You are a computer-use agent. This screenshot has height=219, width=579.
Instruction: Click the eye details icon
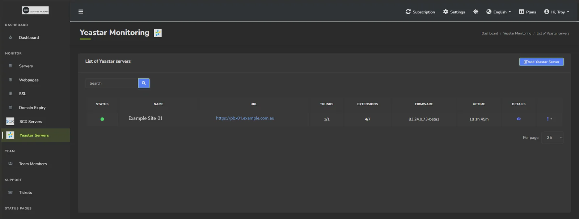coord(519,119)
